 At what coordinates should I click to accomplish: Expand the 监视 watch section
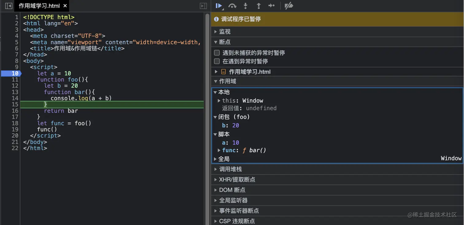tap(216, 32)
